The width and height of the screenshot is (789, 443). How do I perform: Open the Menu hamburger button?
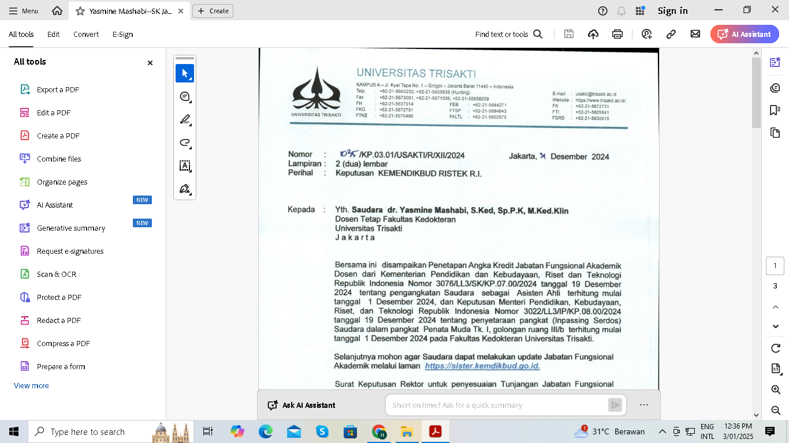click(x=24, y=11)
